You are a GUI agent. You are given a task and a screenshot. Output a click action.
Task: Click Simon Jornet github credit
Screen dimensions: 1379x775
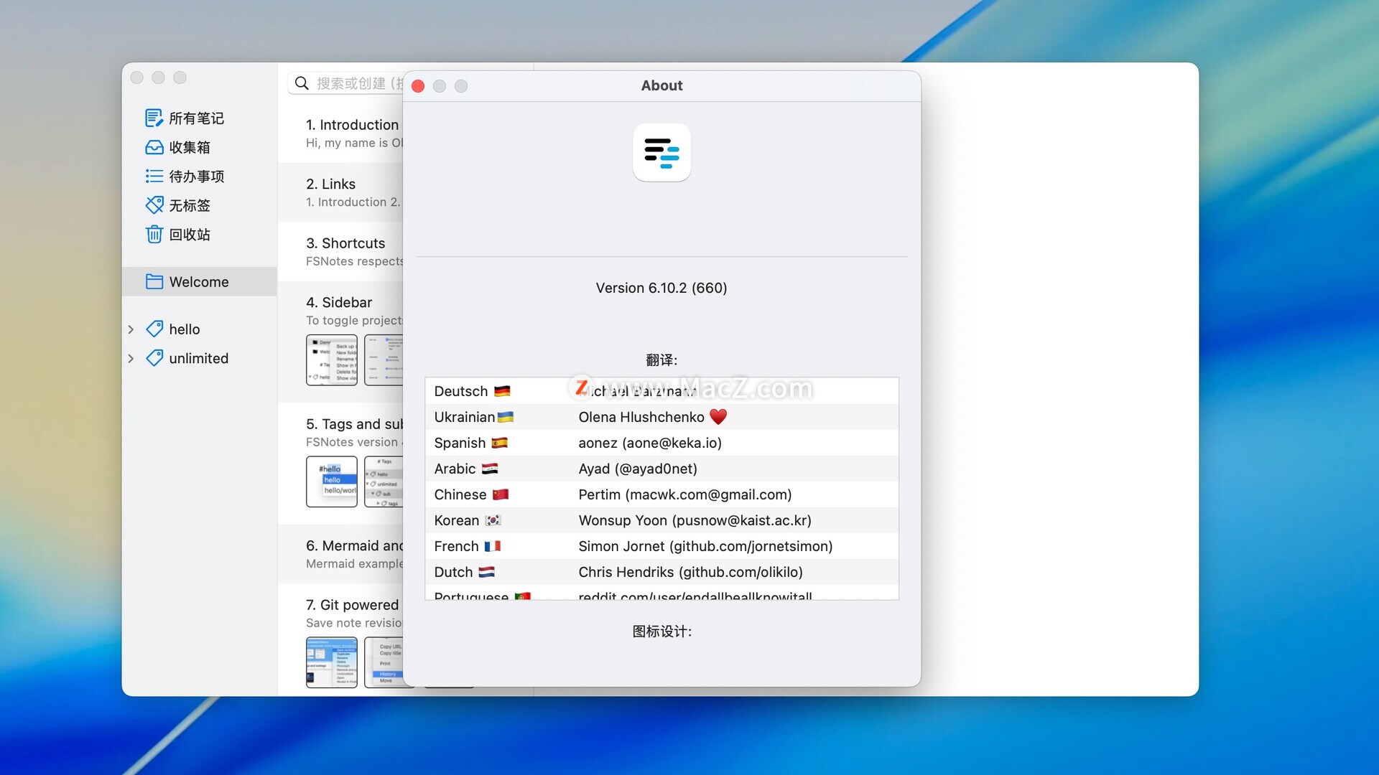tap(705, 546)
